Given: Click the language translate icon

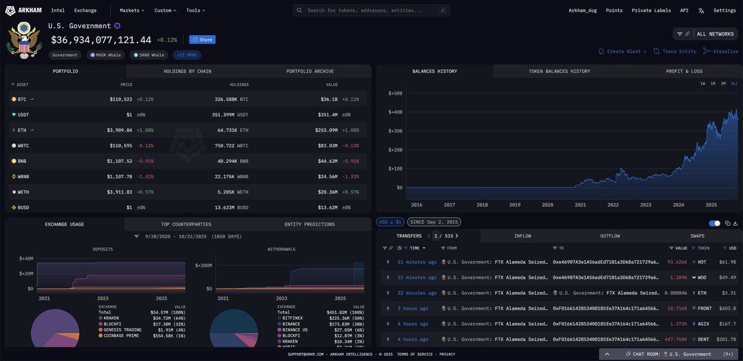Looking at the screenshot, I should 701,11.
